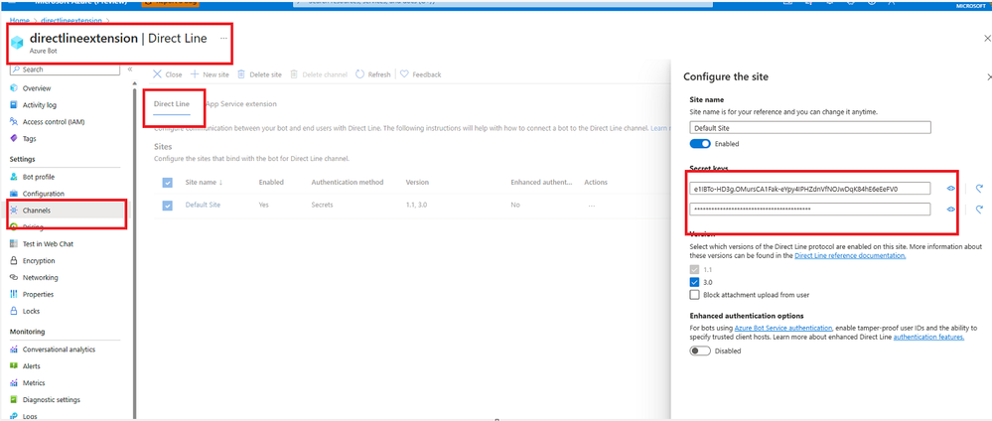992x421 pixels.
Task: Click the Azure portal top search bar
Action: coord(503,3)
